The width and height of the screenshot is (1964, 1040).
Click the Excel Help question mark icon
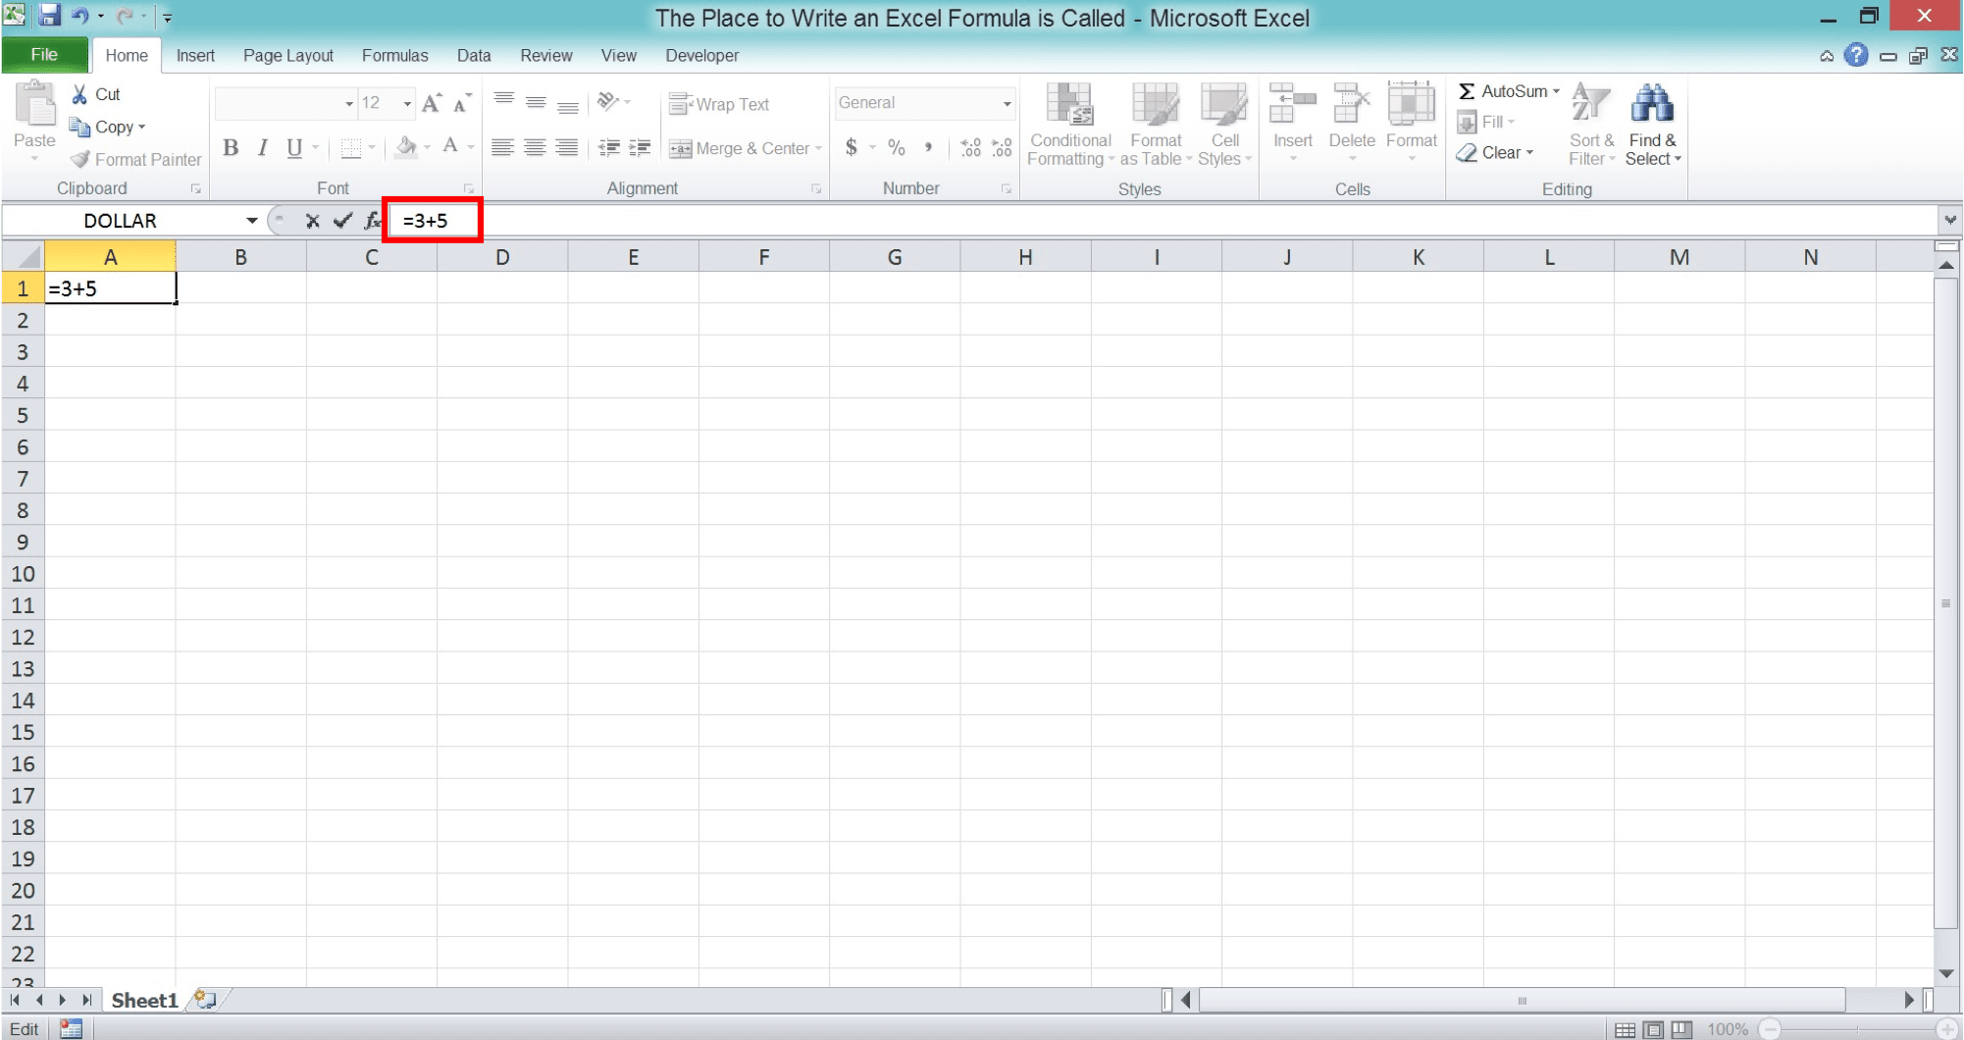click(1856, 55)
